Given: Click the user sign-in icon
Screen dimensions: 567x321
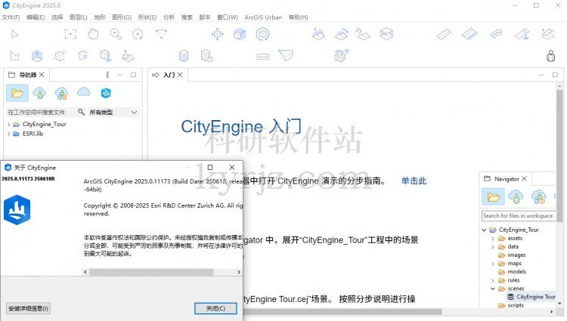Looking at the screenshot, I should [550, 56].
